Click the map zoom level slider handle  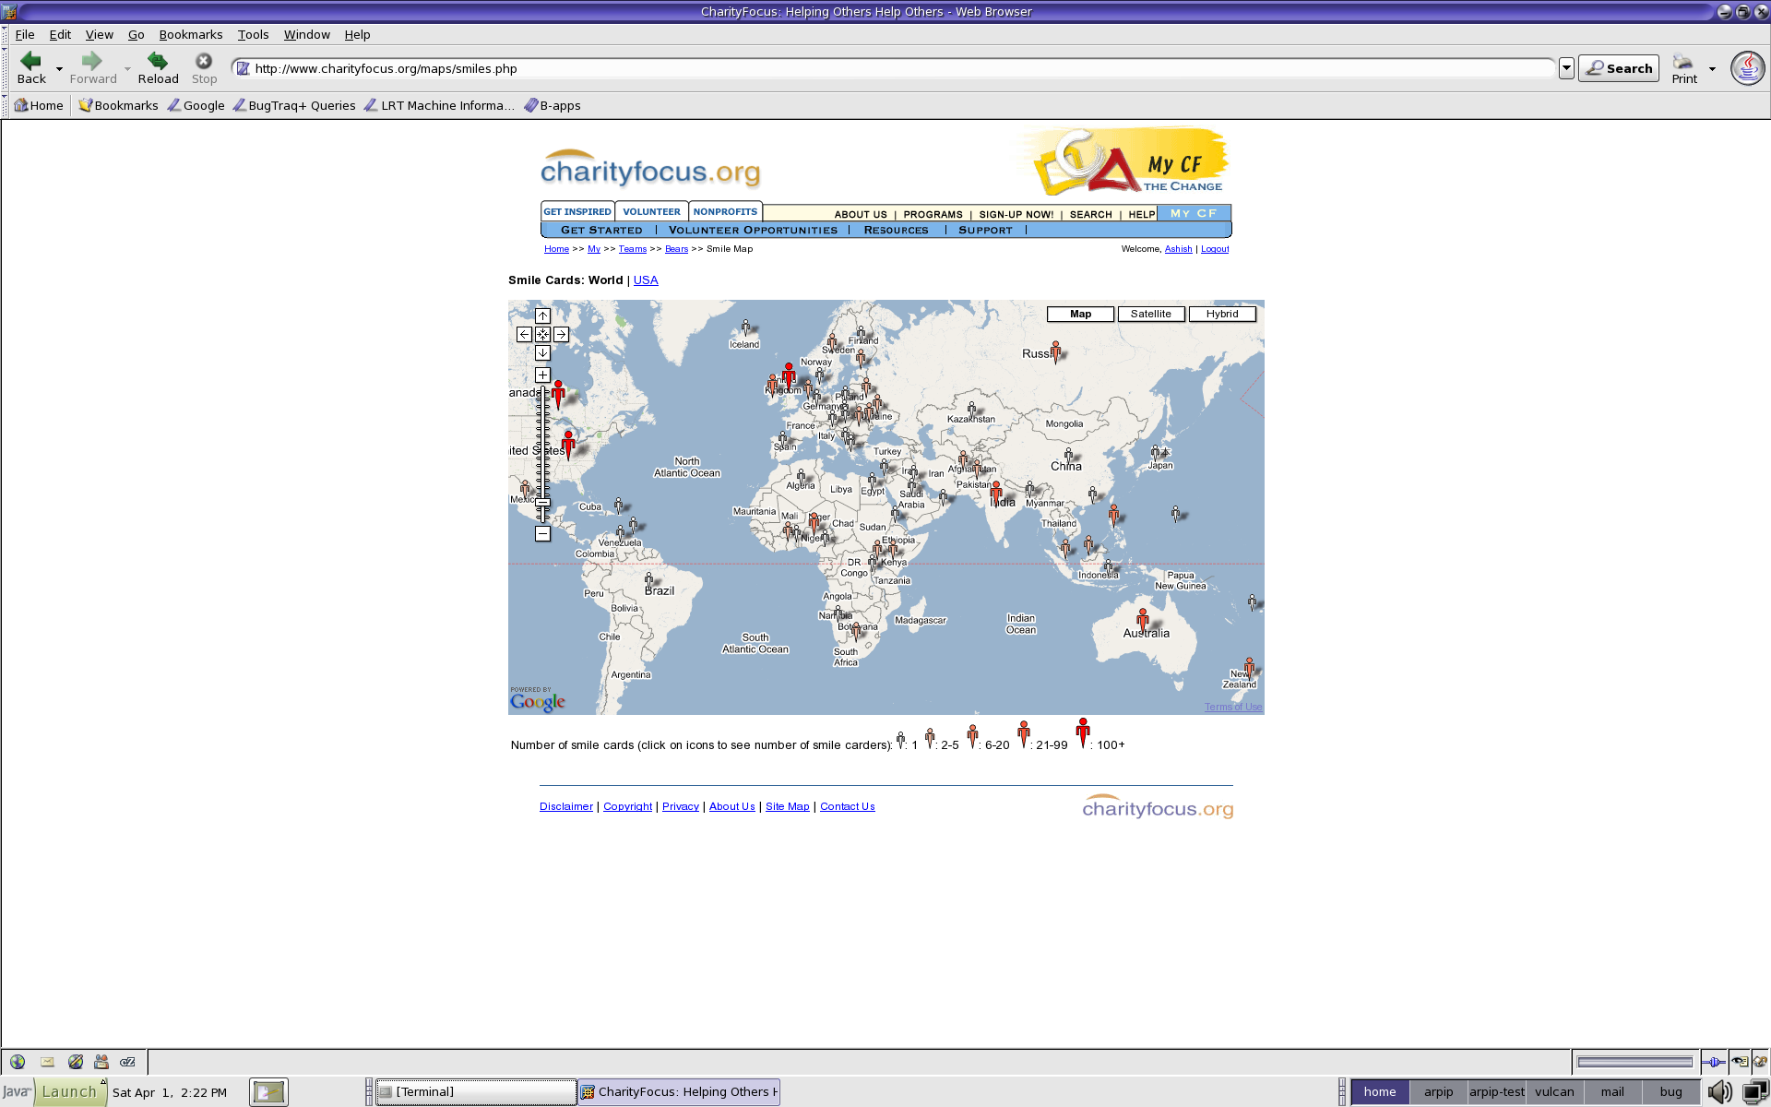(542, 503)
